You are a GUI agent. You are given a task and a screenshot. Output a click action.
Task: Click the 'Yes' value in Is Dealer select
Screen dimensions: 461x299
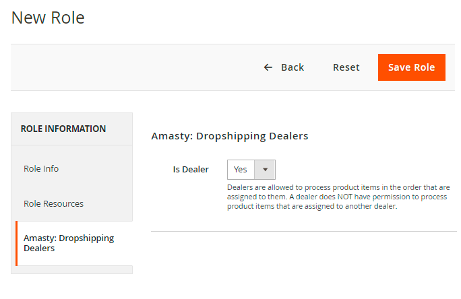[x=241, y=170]
